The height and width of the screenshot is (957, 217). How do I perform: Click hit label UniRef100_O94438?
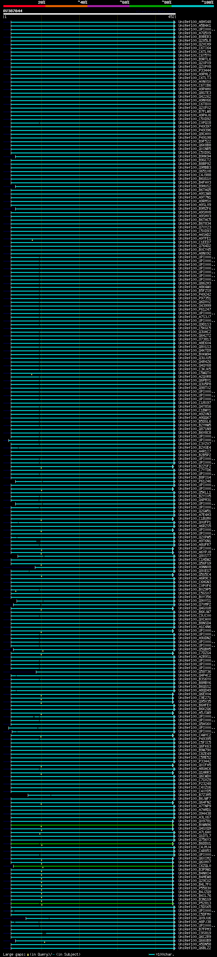195,813
